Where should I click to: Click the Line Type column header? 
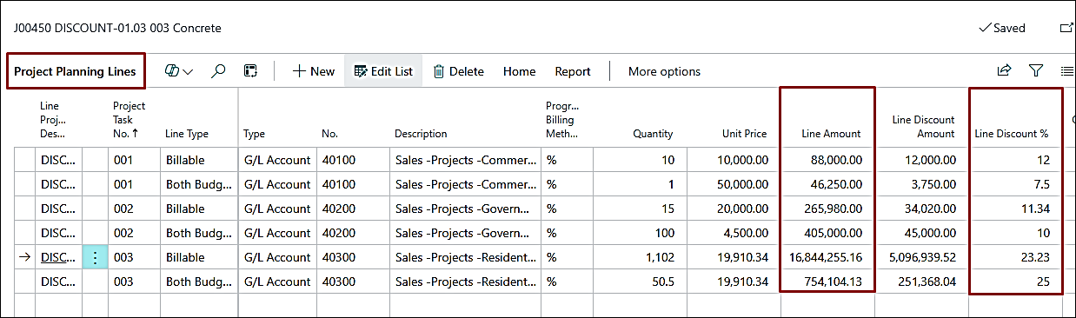coord(187,134)
